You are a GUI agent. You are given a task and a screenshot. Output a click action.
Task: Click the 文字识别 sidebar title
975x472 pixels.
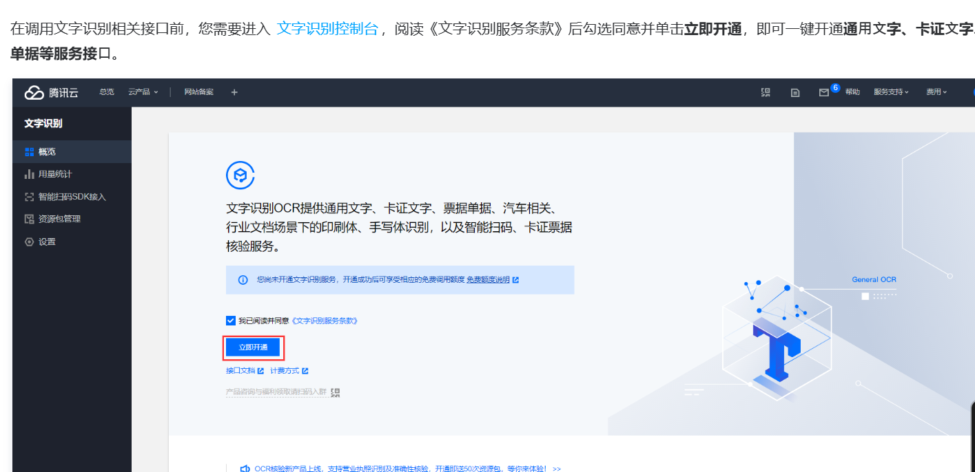click(43, 124)
